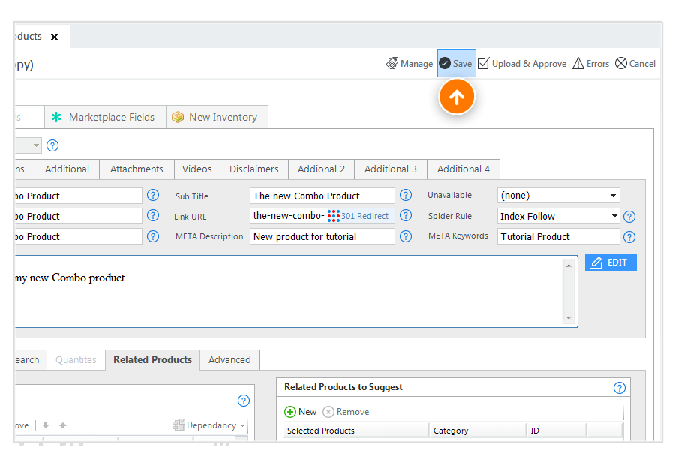Screen dimensions: 675x465
Task: Click the Selected Products column header
Action: point(355,430)
